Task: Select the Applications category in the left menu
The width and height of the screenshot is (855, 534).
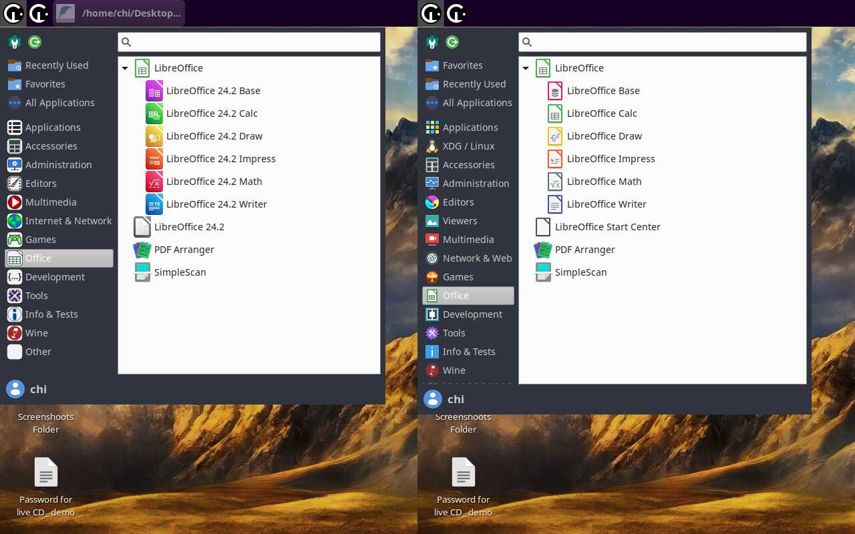Action: point(59,127)
